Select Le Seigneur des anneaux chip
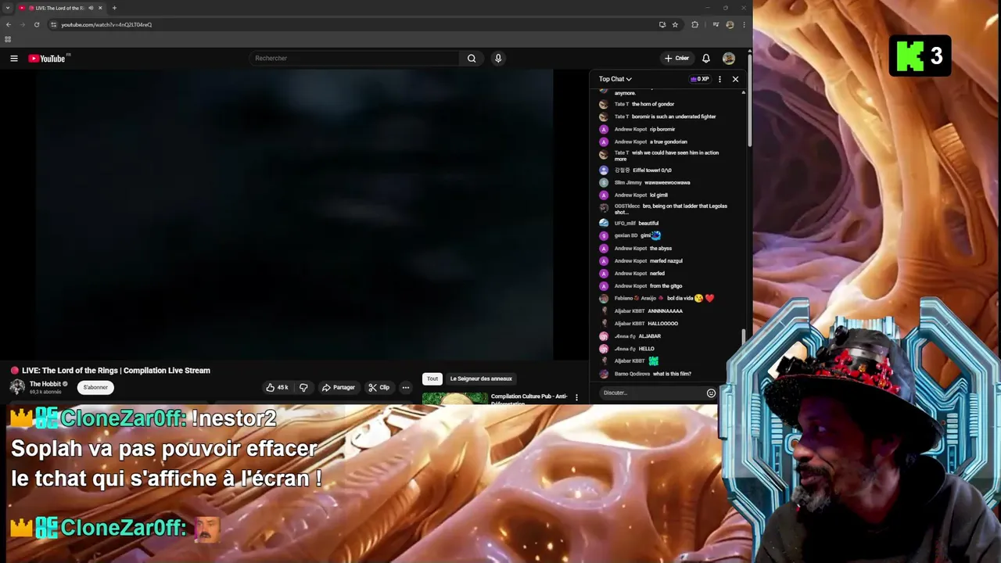1001x563 pixels. click(x=481, y=378)
